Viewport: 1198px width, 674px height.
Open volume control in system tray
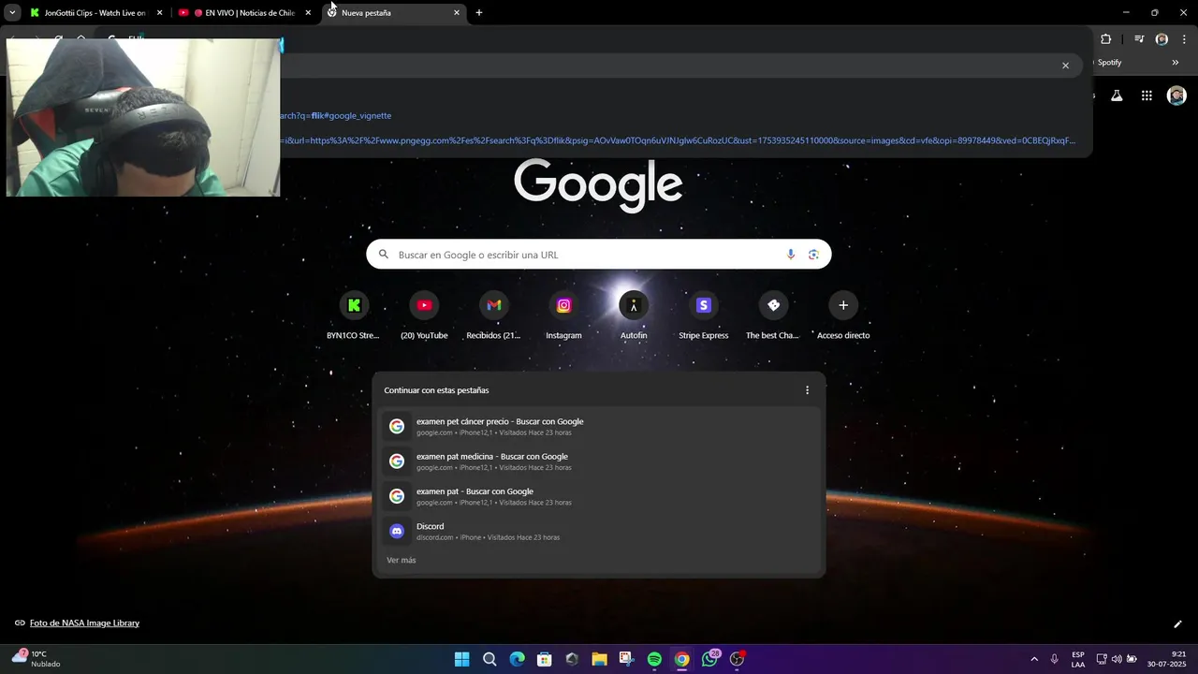pos(1117,659)
